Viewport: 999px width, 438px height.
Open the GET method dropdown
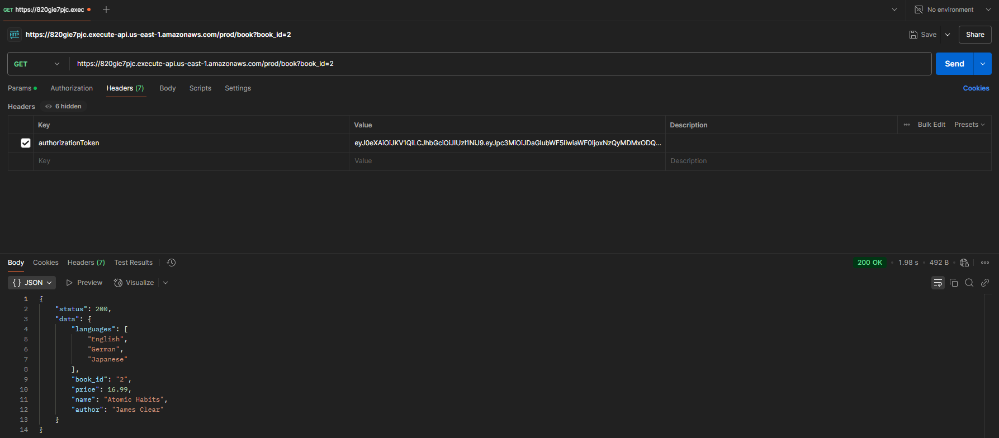[x=38, y=64]
